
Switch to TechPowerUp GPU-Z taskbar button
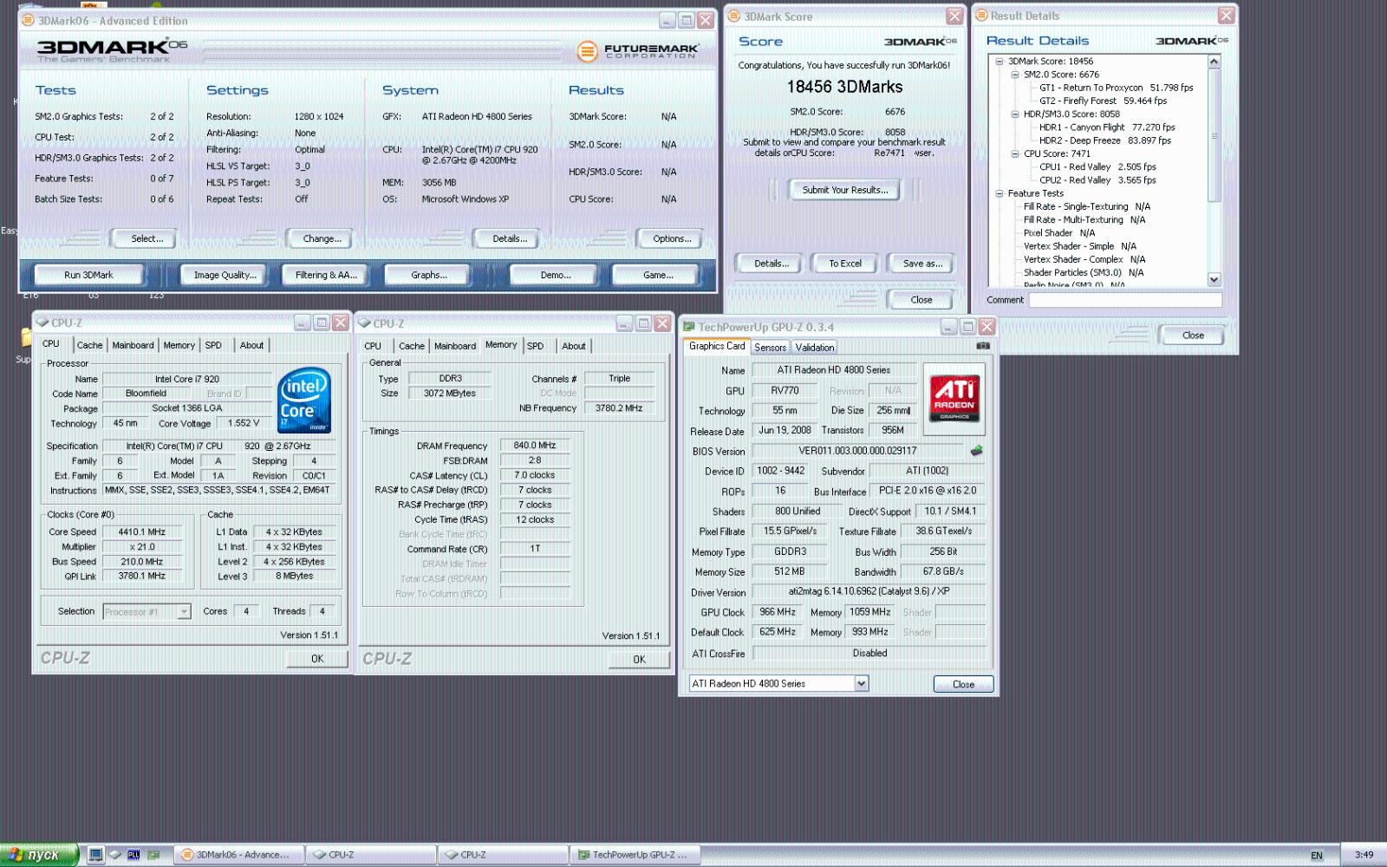tap(635, 855)
